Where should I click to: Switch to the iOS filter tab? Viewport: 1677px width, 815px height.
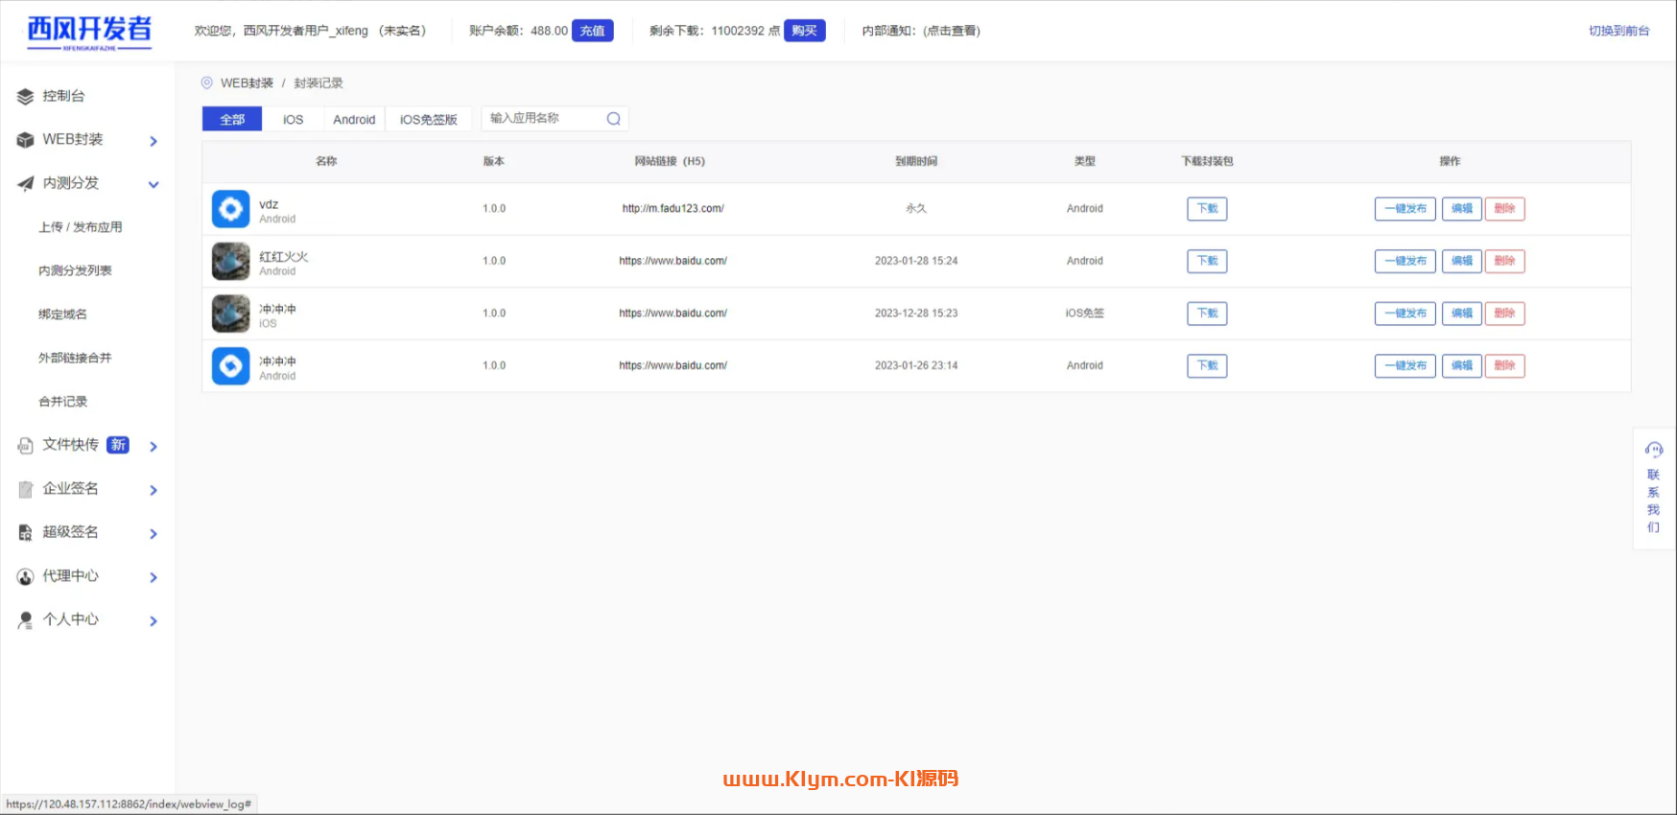click(293, 119)
